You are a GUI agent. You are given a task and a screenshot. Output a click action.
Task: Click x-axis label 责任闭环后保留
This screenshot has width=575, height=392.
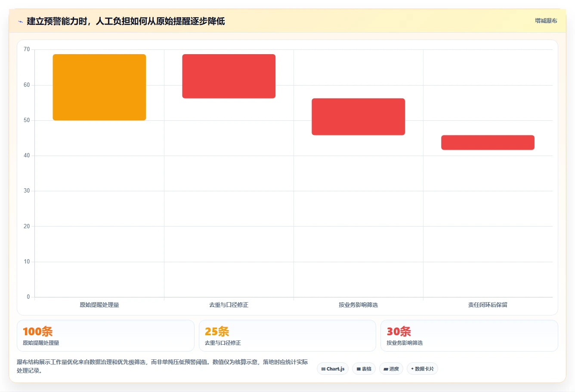[x=488, y=305]
